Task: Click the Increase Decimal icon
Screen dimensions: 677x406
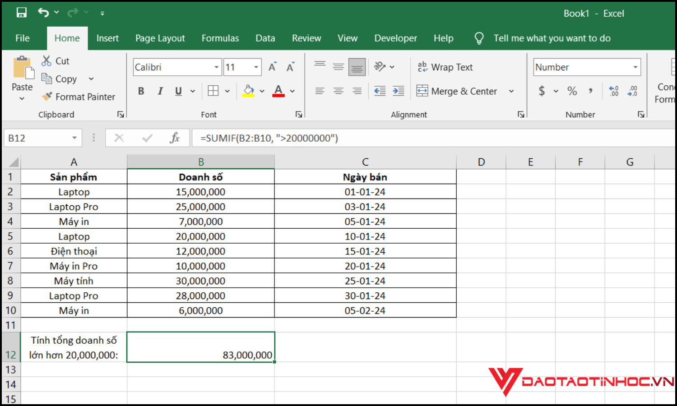Action: 613,91
